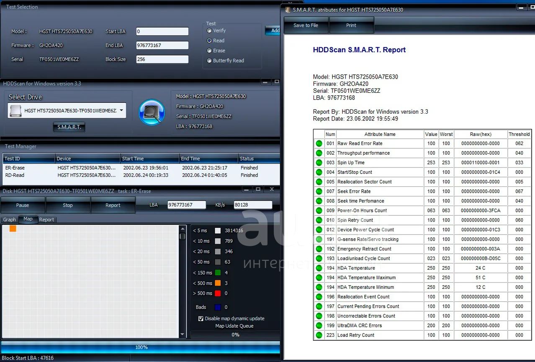Click the Block Start LBA status bar text
This screenshot has width=535, height=362.
28,358
